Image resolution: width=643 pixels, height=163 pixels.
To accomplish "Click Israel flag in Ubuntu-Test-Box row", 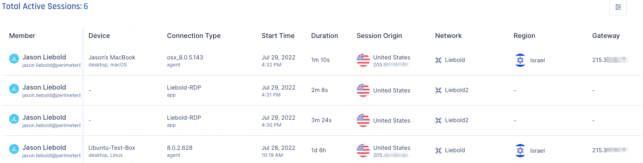I will point(520,151).
